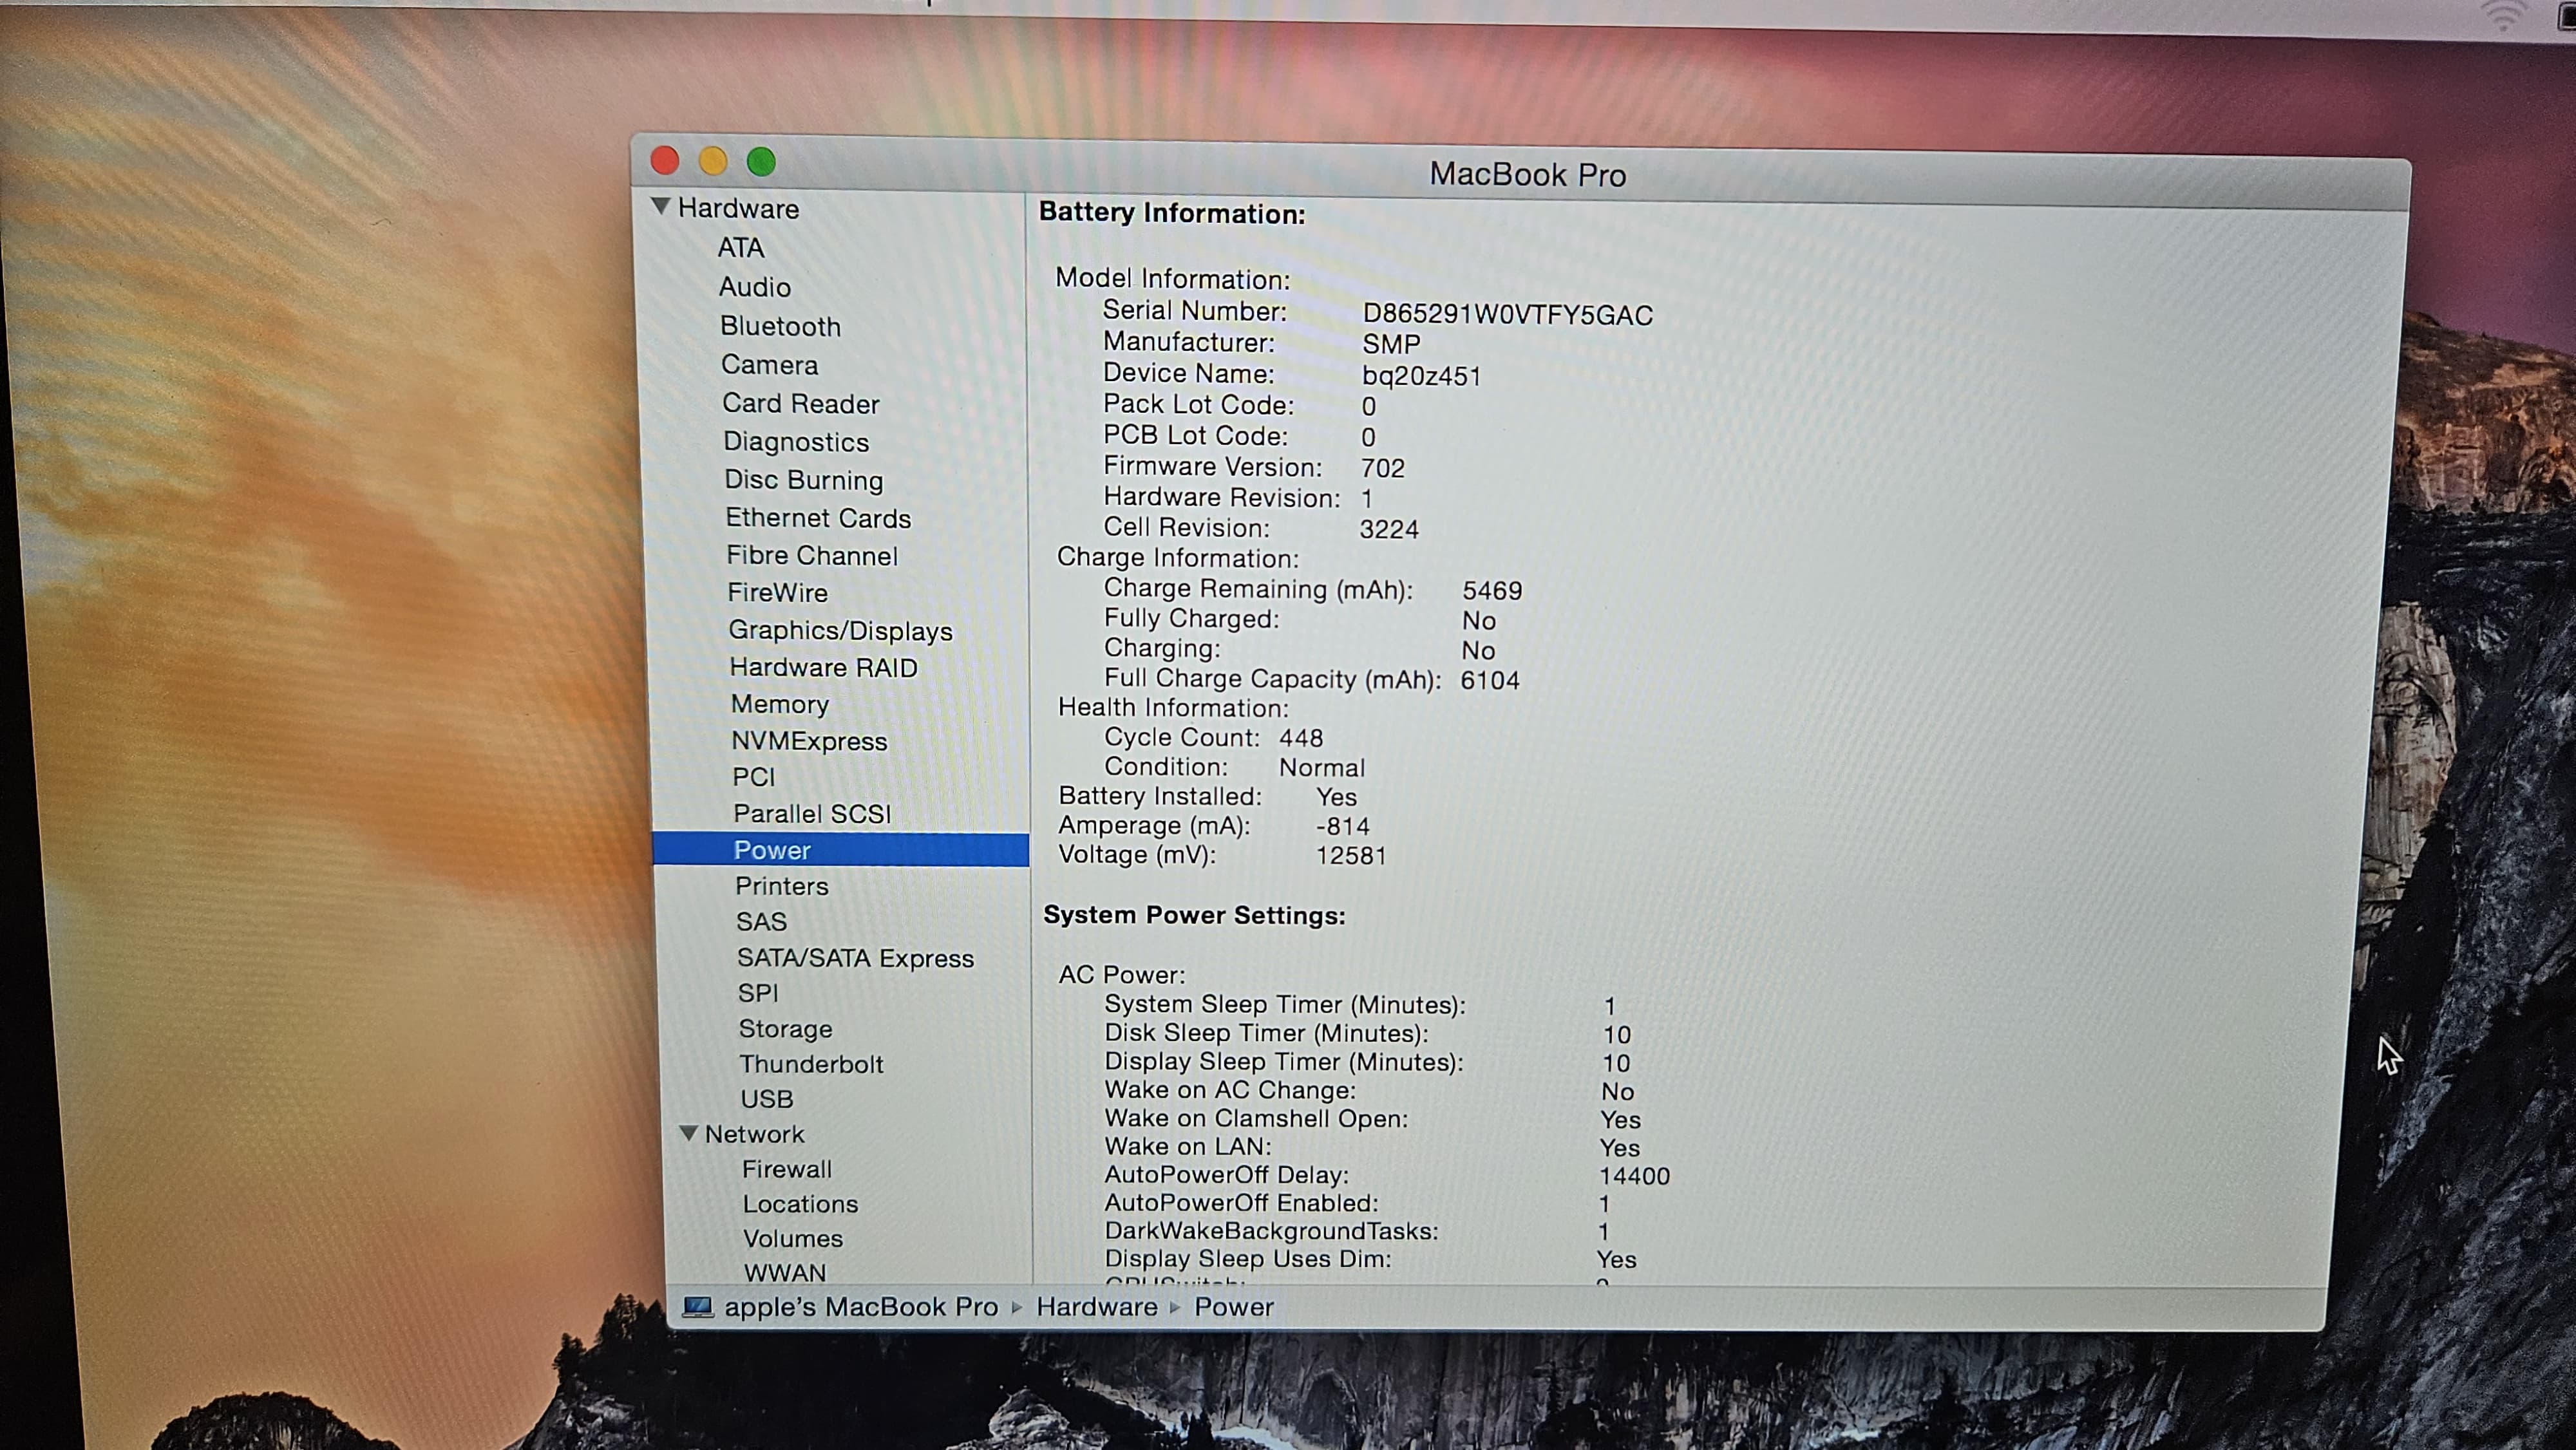Click charge remaining value 5469
2576x1450 pixels.
[1492, 591]
